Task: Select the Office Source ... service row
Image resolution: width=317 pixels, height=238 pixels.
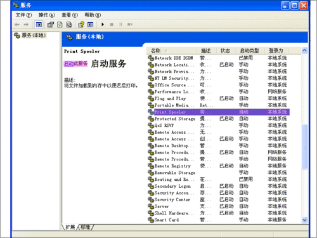Action: point(218,85)
